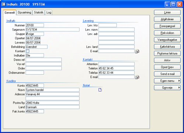Click the email icon beside Kontakt E-mail field
Screen dimensions: 184x133
(137, 77)
